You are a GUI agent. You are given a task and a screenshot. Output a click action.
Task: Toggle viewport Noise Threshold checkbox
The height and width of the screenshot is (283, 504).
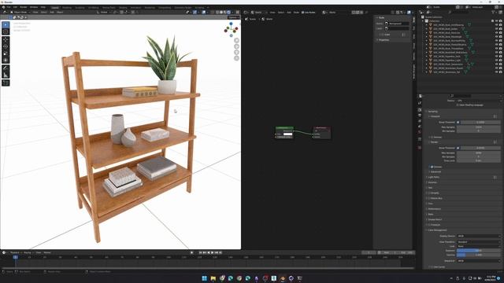point(458,123)
